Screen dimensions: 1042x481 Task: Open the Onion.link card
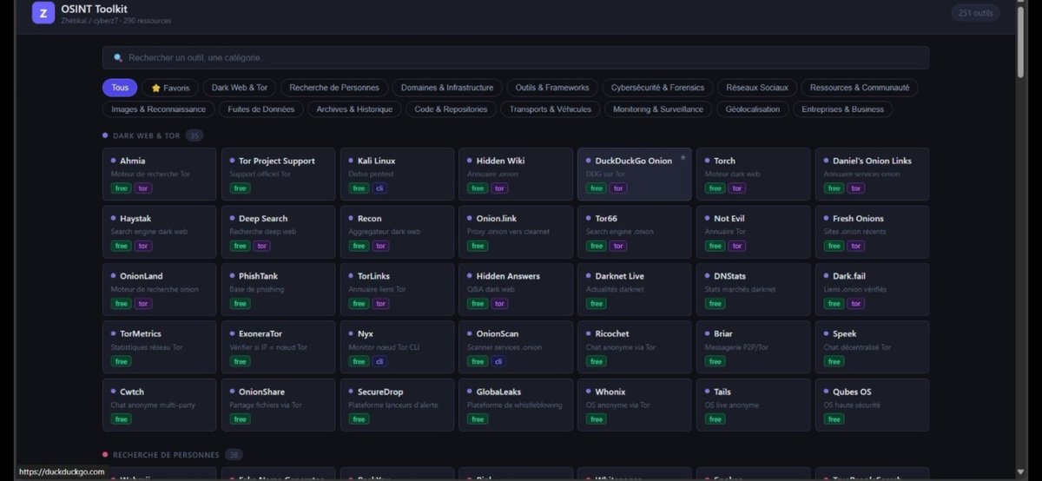[516, 232]
